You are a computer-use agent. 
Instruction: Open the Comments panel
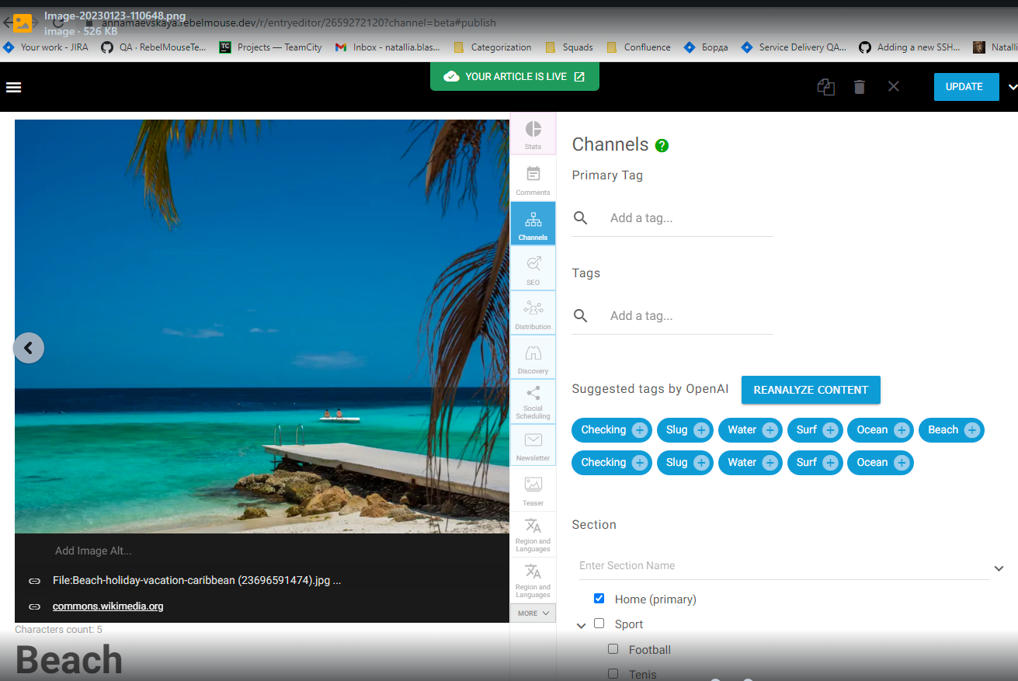[x=533, y=179]
